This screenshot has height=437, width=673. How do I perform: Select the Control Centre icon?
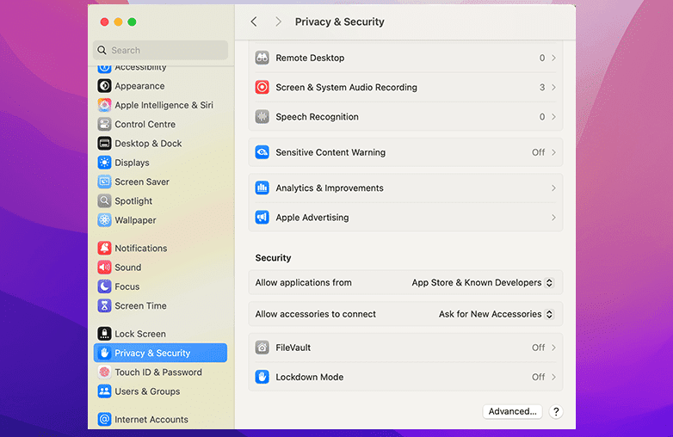coord(104,125)
